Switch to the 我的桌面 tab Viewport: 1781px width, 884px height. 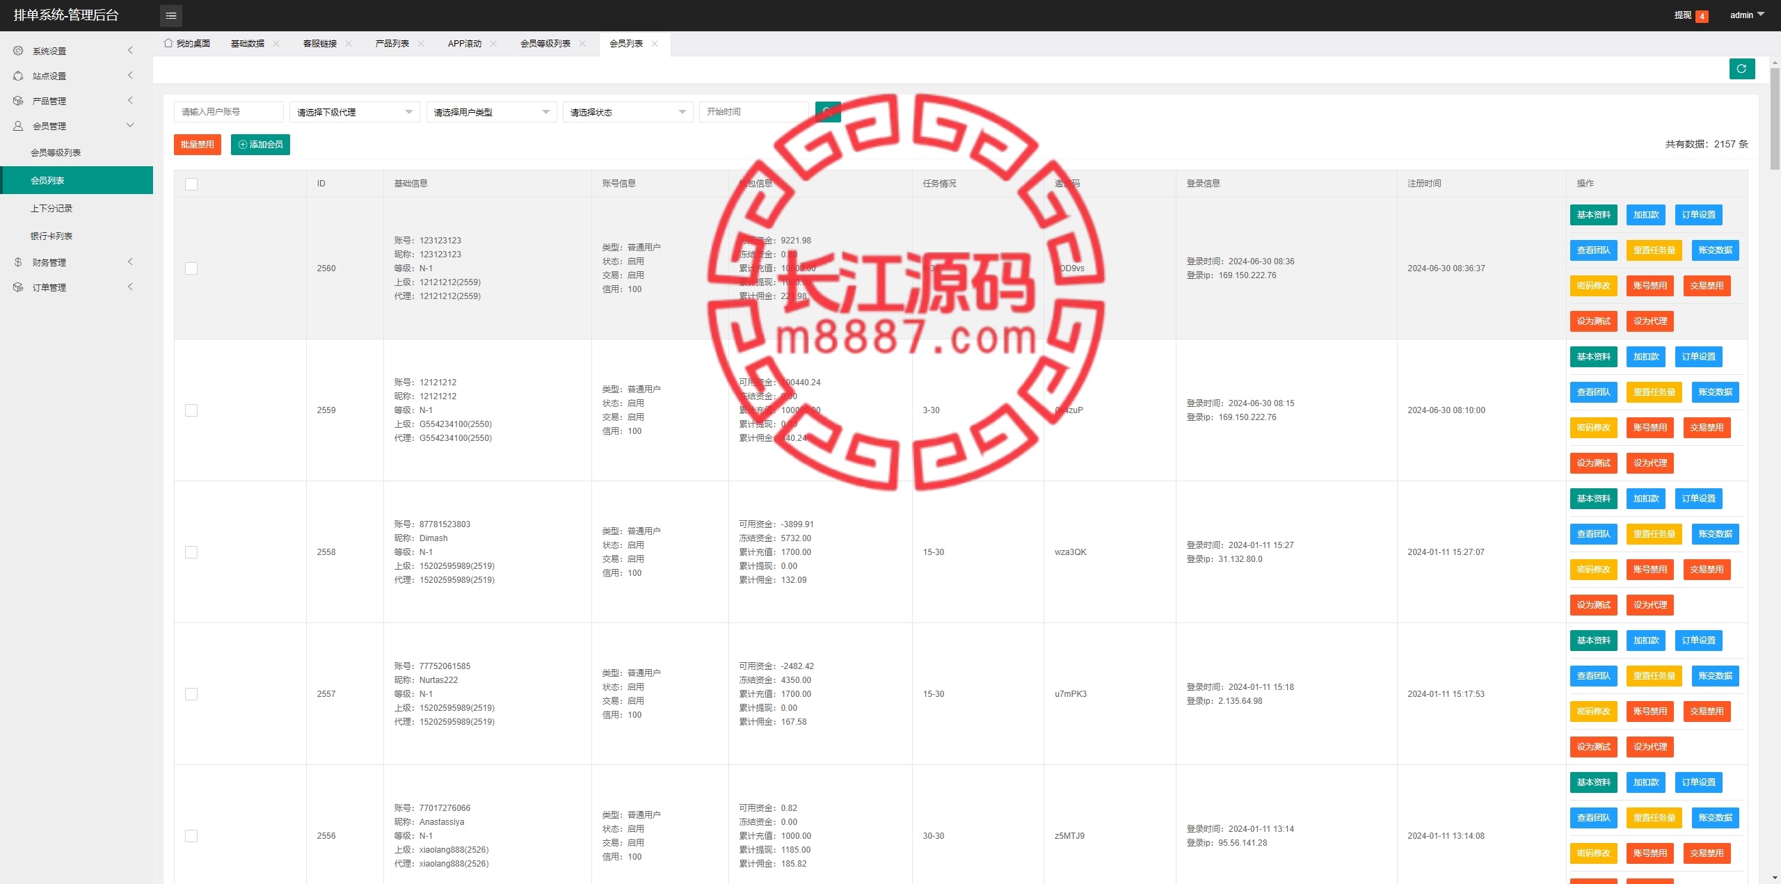[187, 43]
